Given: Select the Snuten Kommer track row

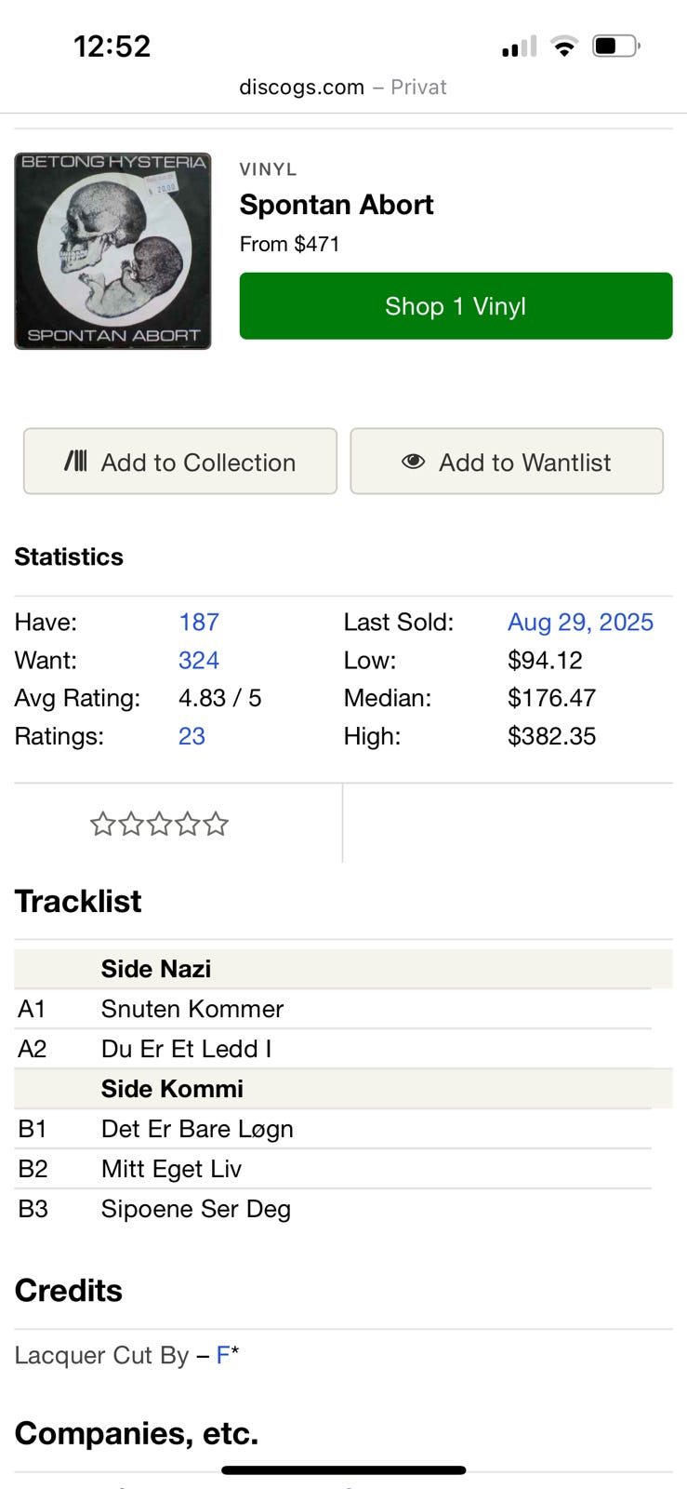Looking at the screenshot, I should point(192,1009).
